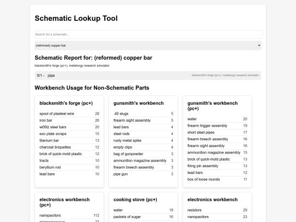Click the 'electronics workbench' card heading
The image size is (296, 222).
(213, 200)
